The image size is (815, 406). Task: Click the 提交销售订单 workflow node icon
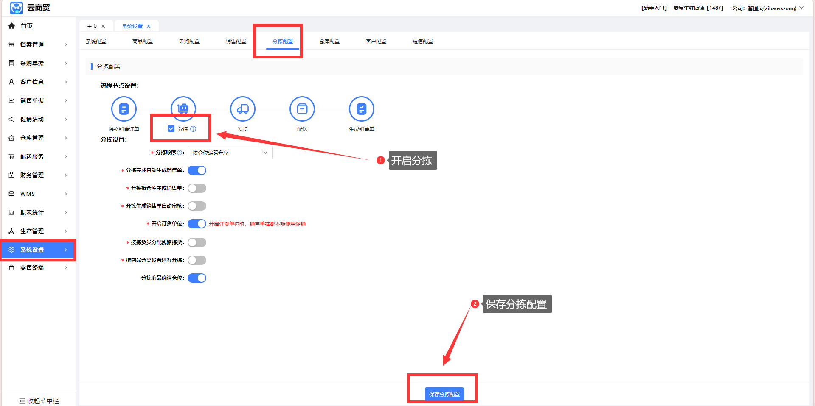click(x=124, y=109)
